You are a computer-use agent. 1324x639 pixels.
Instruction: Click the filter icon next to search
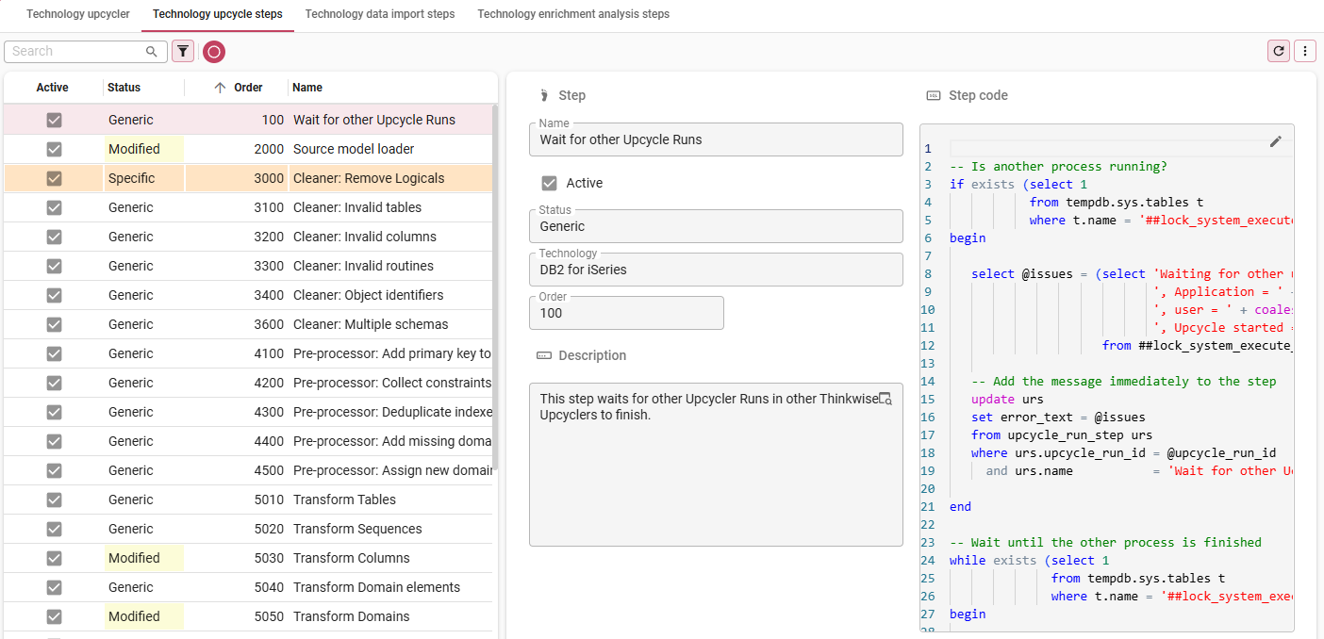pos(183,52)
